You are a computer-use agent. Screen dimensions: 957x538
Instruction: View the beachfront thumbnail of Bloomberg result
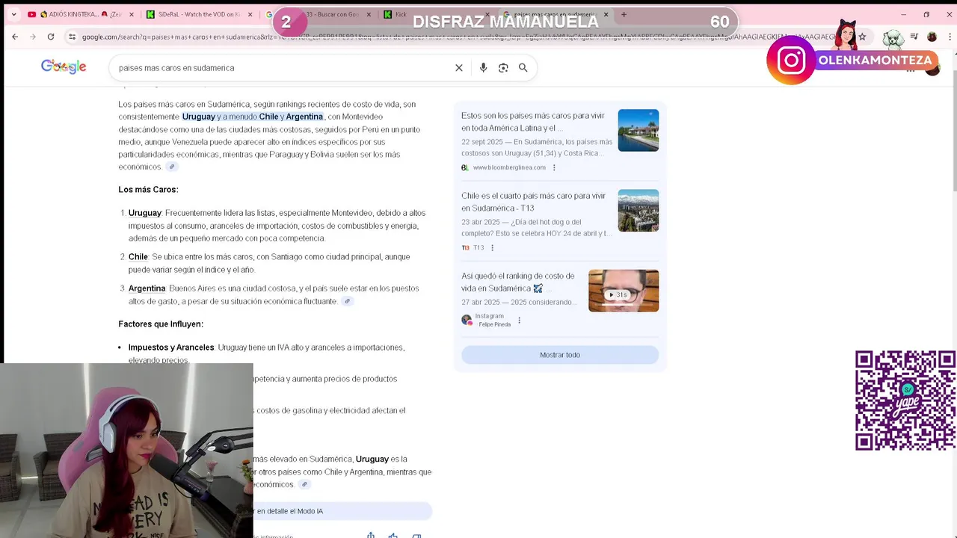[x=638, y=131]
